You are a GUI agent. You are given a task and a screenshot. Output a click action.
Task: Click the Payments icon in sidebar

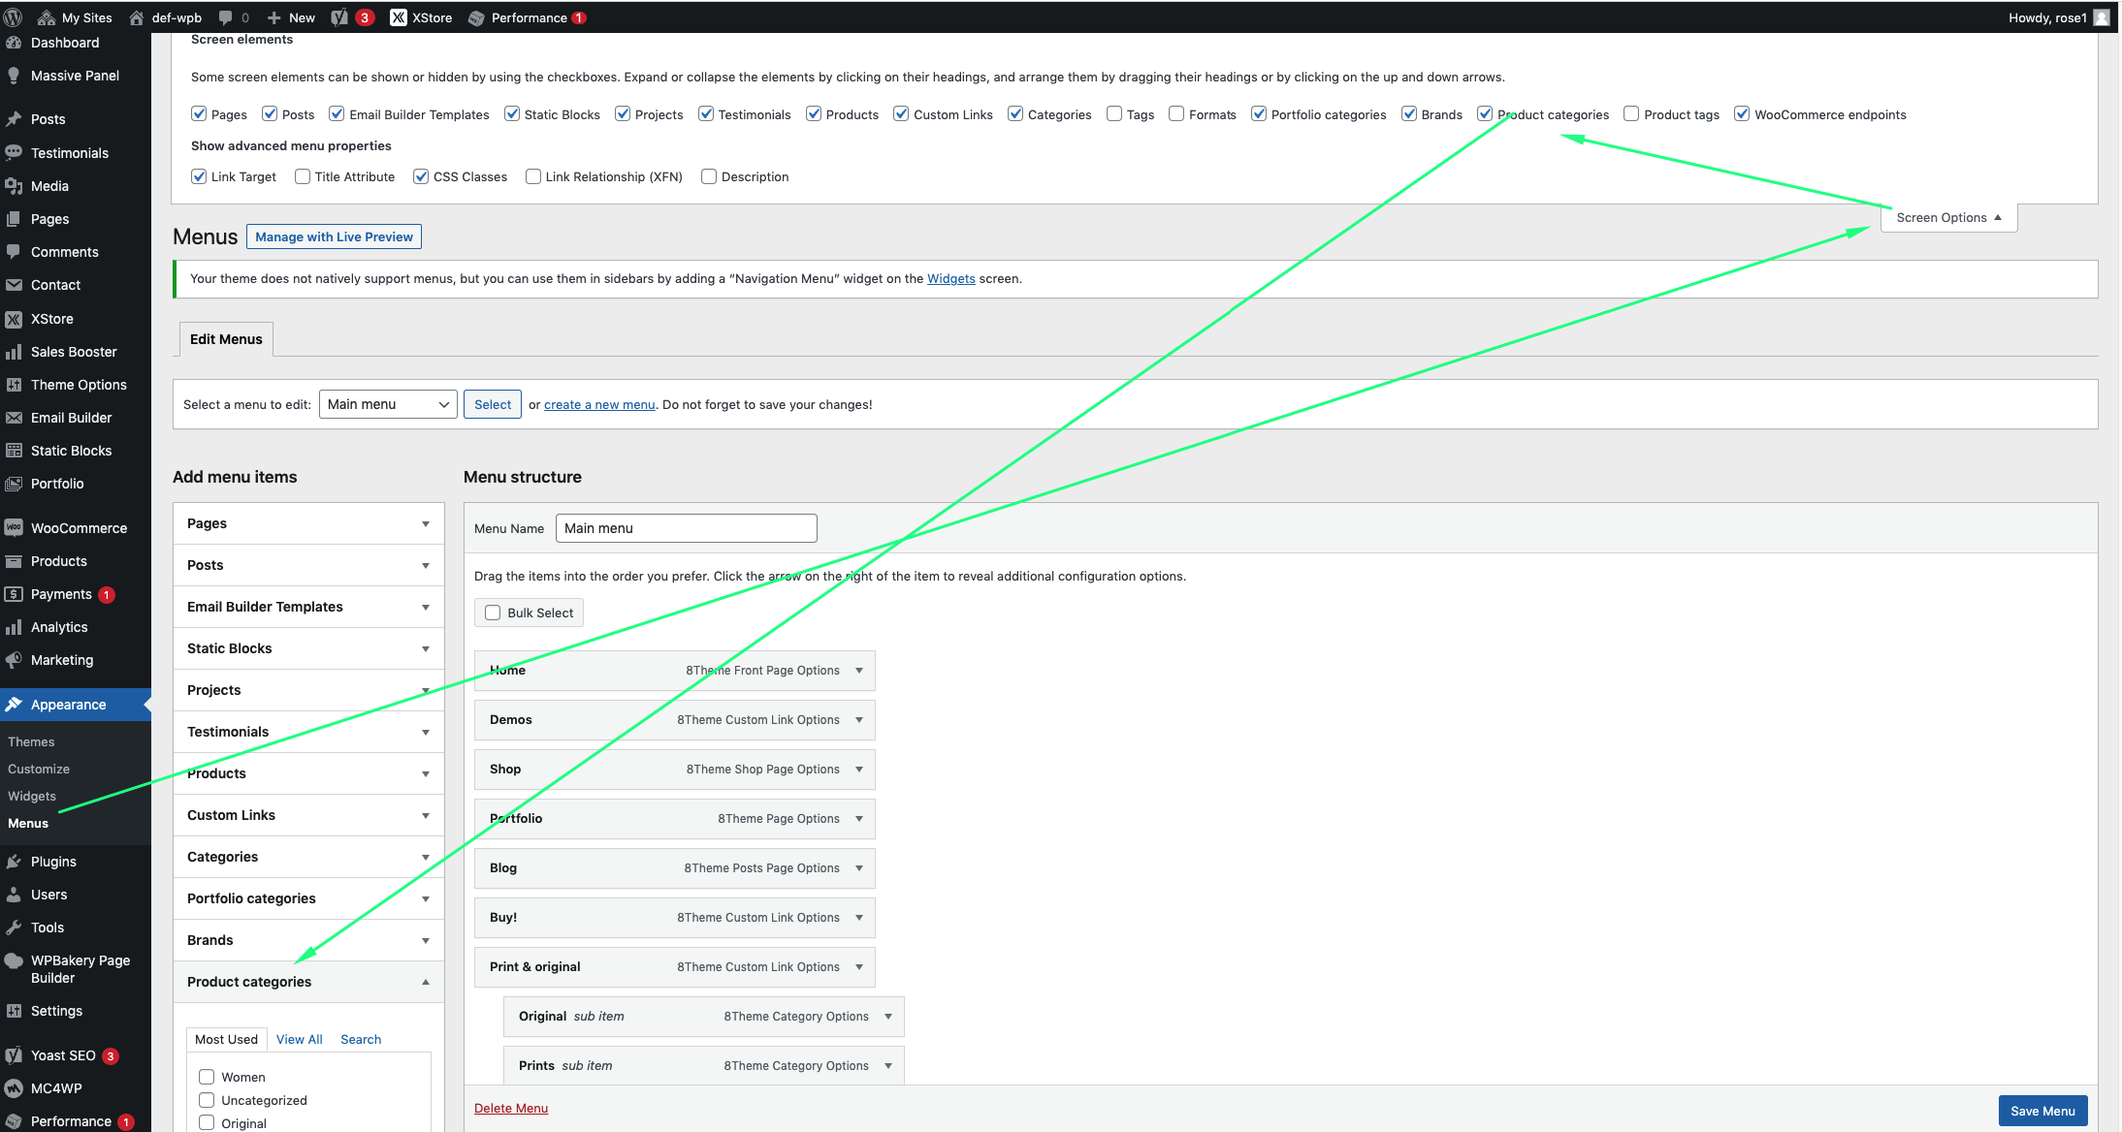[14, 594]
